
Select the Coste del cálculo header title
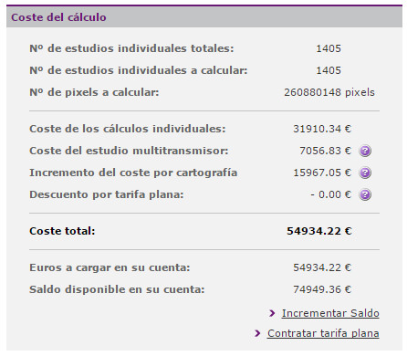[x=58, y=17]
